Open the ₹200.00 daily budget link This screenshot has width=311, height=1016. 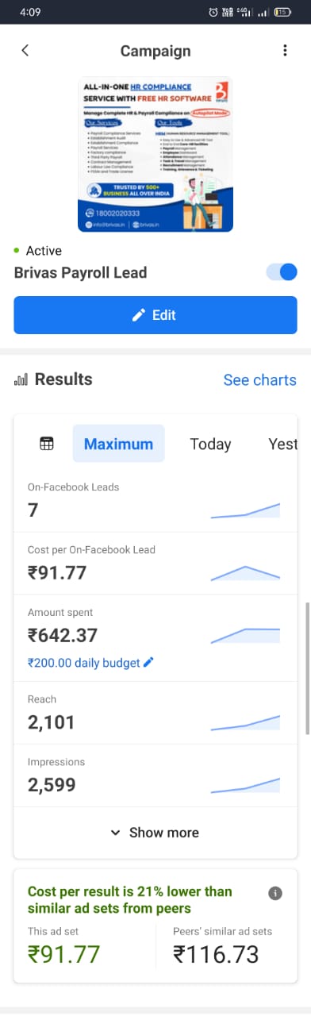pos(83,662)
